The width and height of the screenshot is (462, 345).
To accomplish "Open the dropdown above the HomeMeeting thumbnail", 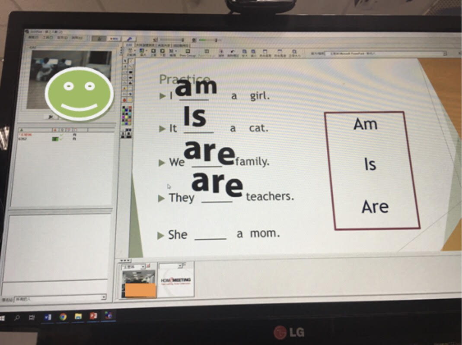I will [180, 266].
